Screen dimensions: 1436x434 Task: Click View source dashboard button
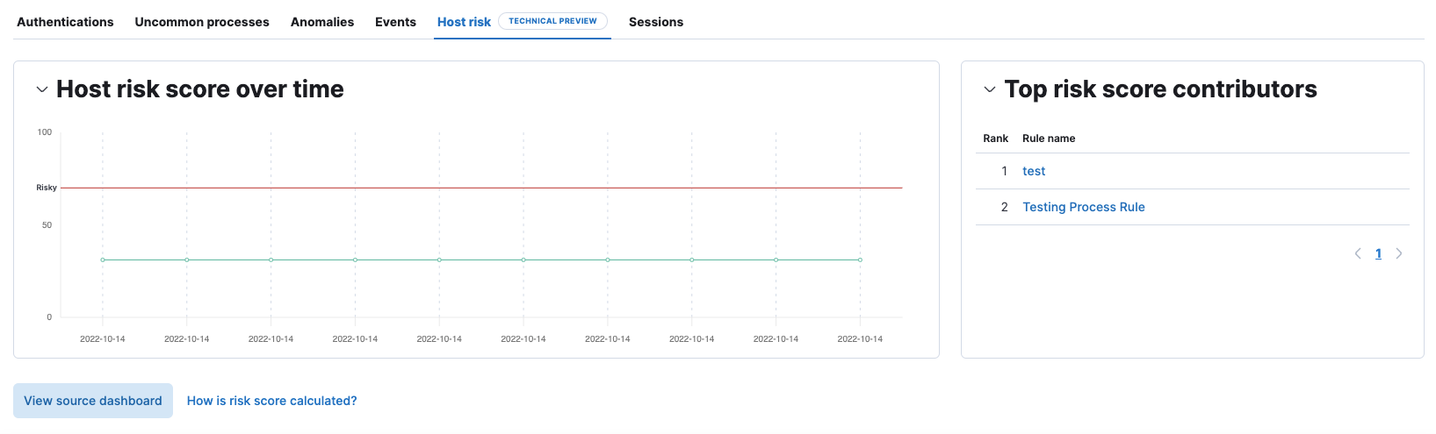tap(93, 401)
